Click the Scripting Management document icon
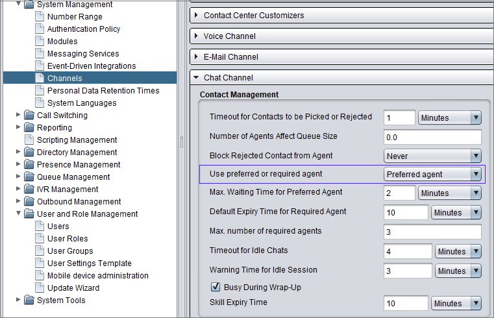 (x=29, y=140)
